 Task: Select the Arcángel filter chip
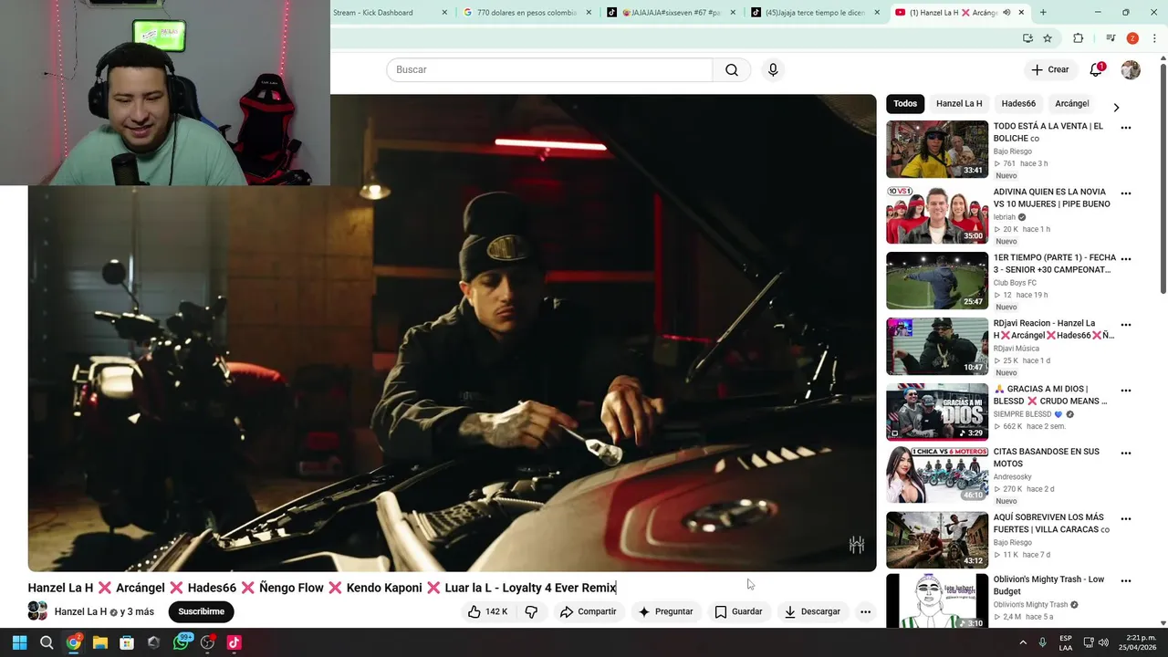[1072, 104]
